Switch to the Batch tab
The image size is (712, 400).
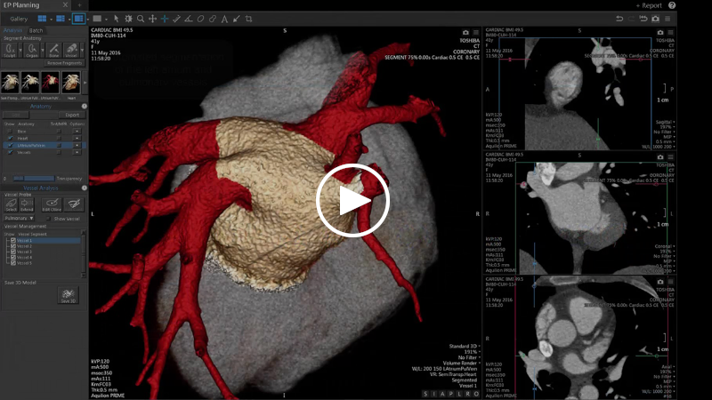click(36, 30)
